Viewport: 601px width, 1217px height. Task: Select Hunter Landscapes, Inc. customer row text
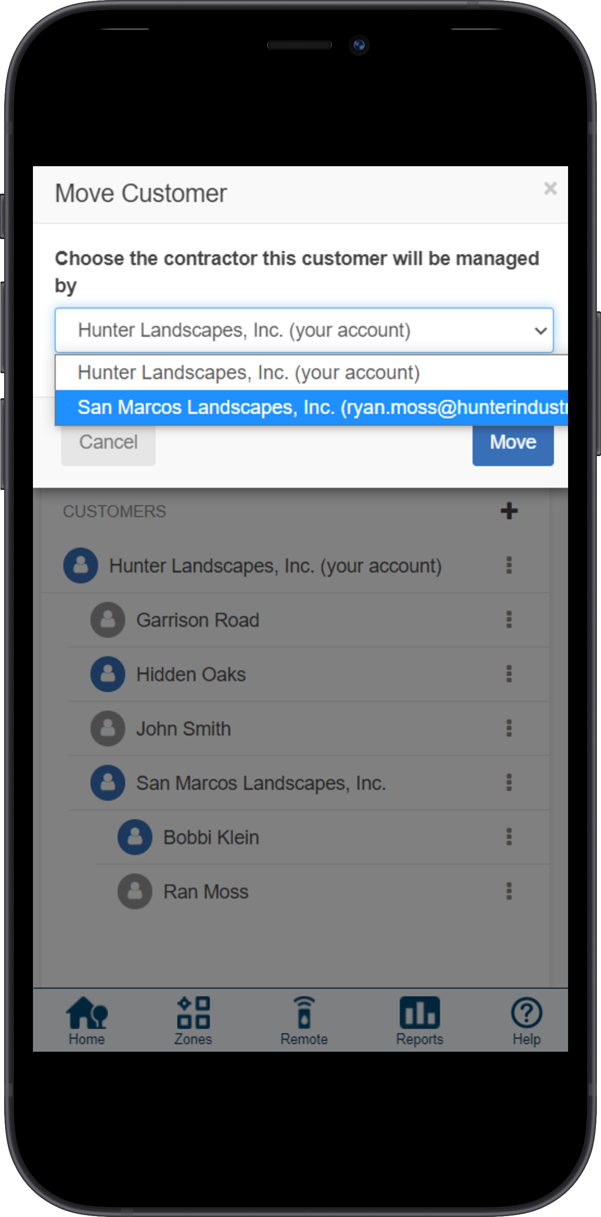tap(275, 566)
